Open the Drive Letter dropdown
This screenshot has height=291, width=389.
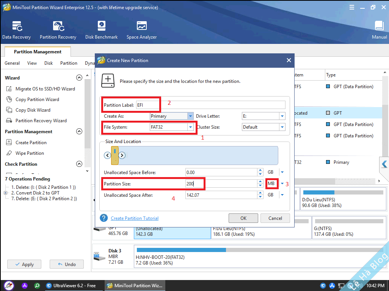pos(282,116)
